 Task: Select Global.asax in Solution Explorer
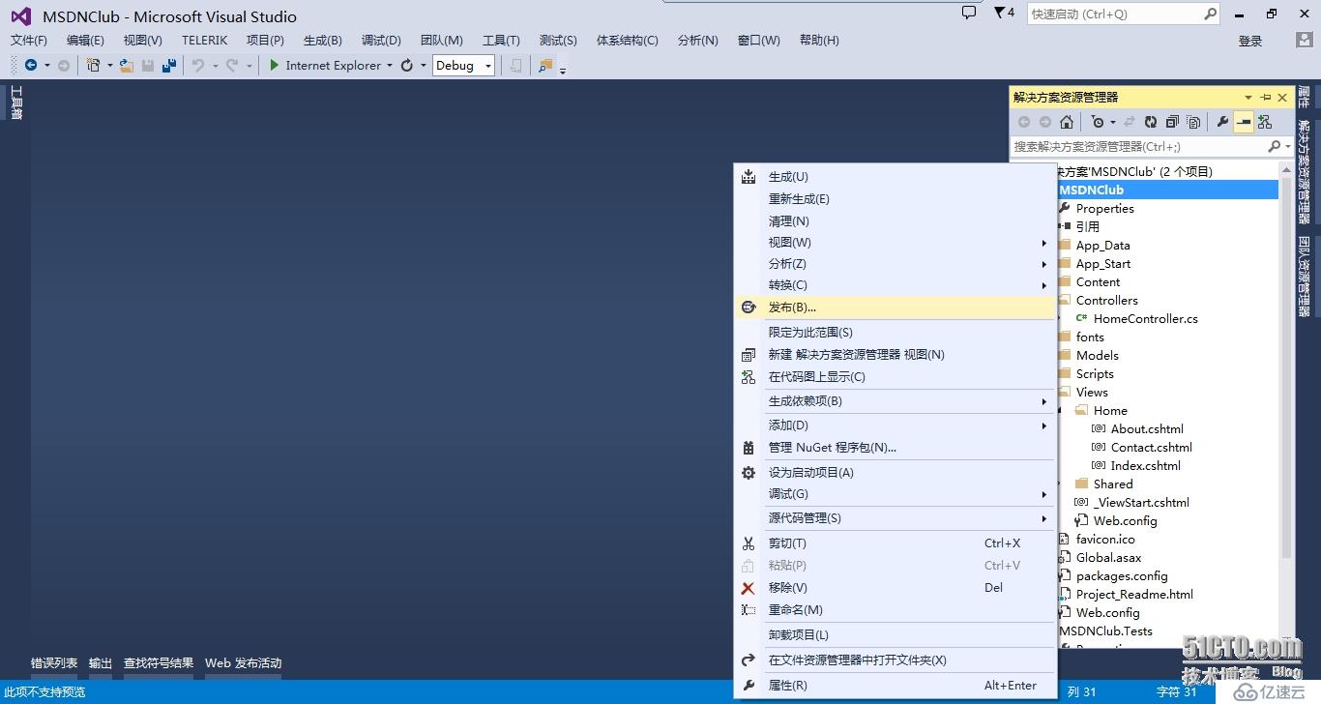(x=1108, y=557)
